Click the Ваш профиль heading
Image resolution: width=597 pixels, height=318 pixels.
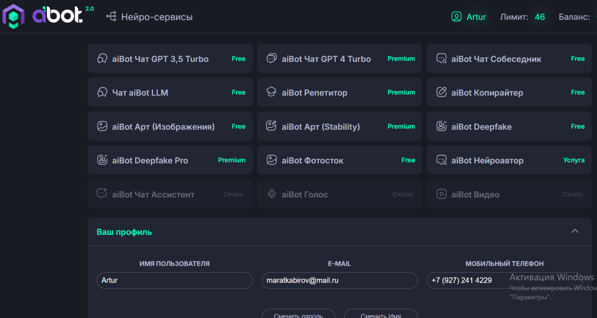pyautogui.click(x=124, y=232)
